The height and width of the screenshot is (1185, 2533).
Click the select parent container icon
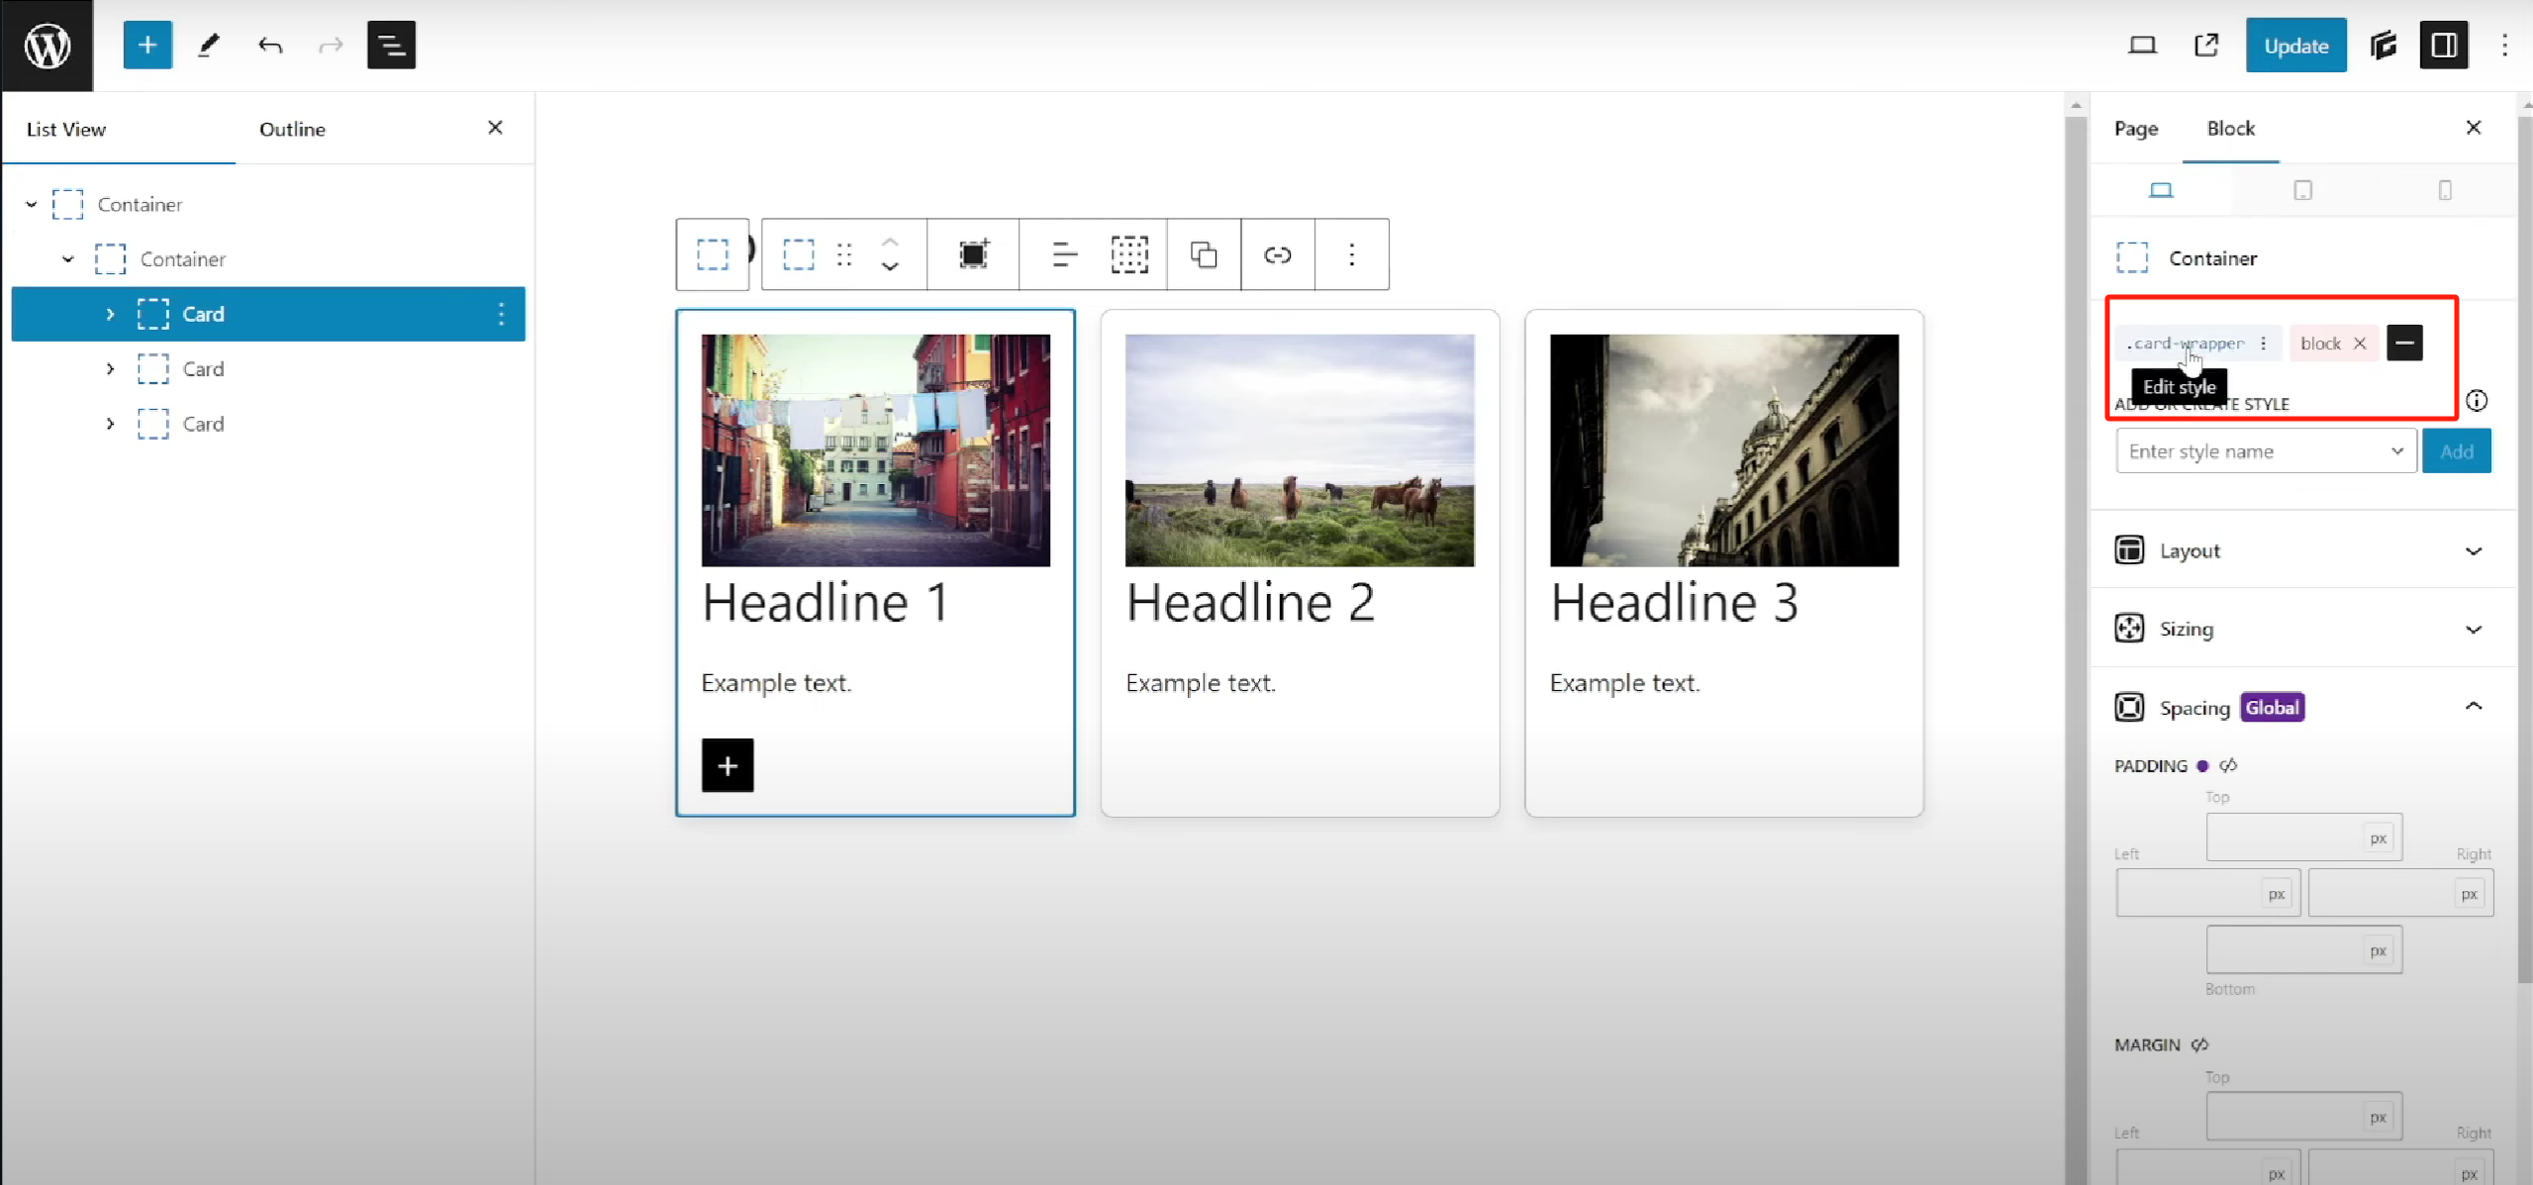point(712,255)
